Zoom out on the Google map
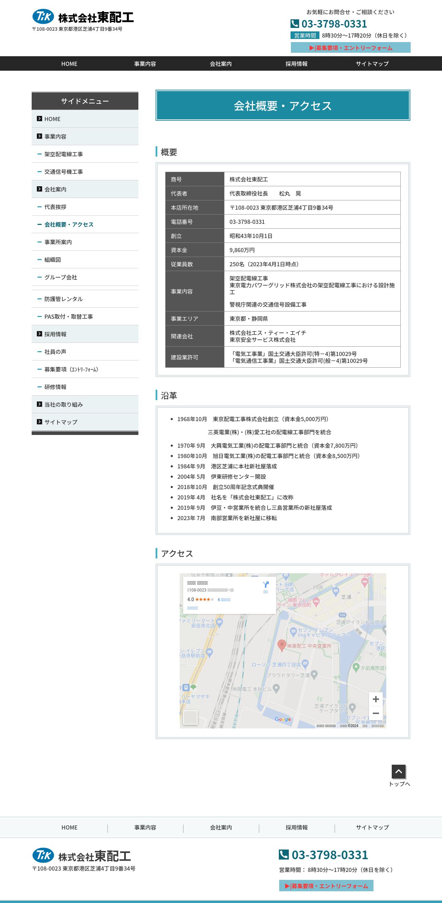442x903 pixels. (x=376, y=713)
